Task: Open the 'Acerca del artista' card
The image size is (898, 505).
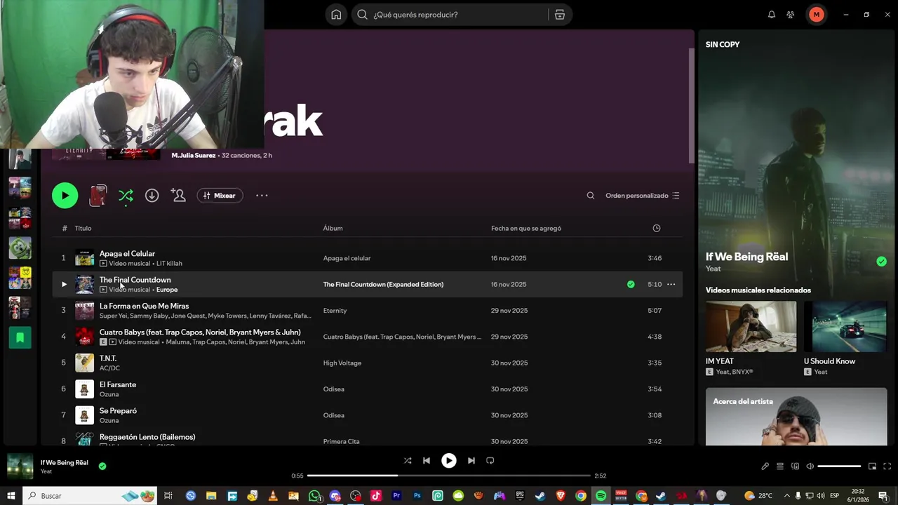Action: pos(796,417)
